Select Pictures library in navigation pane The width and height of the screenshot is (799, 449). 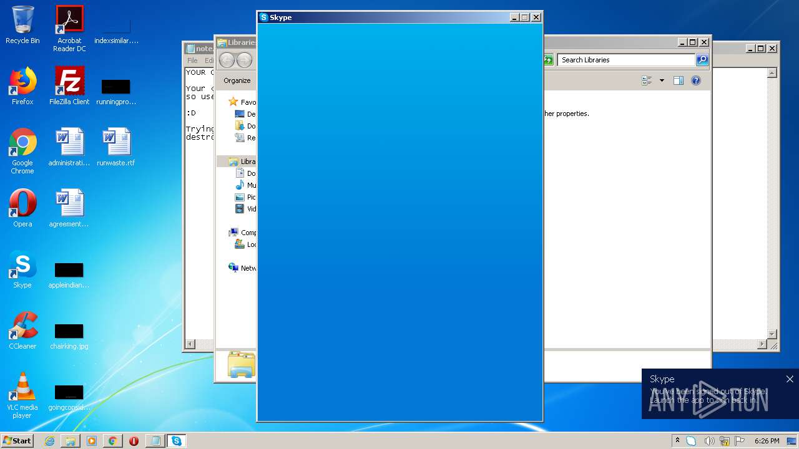point(246,197)
